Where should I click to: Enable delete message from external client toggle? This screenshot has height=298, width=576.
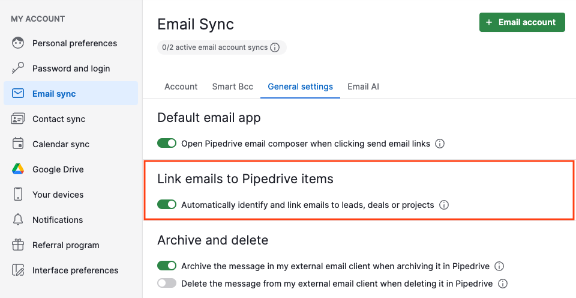[167, 284]
